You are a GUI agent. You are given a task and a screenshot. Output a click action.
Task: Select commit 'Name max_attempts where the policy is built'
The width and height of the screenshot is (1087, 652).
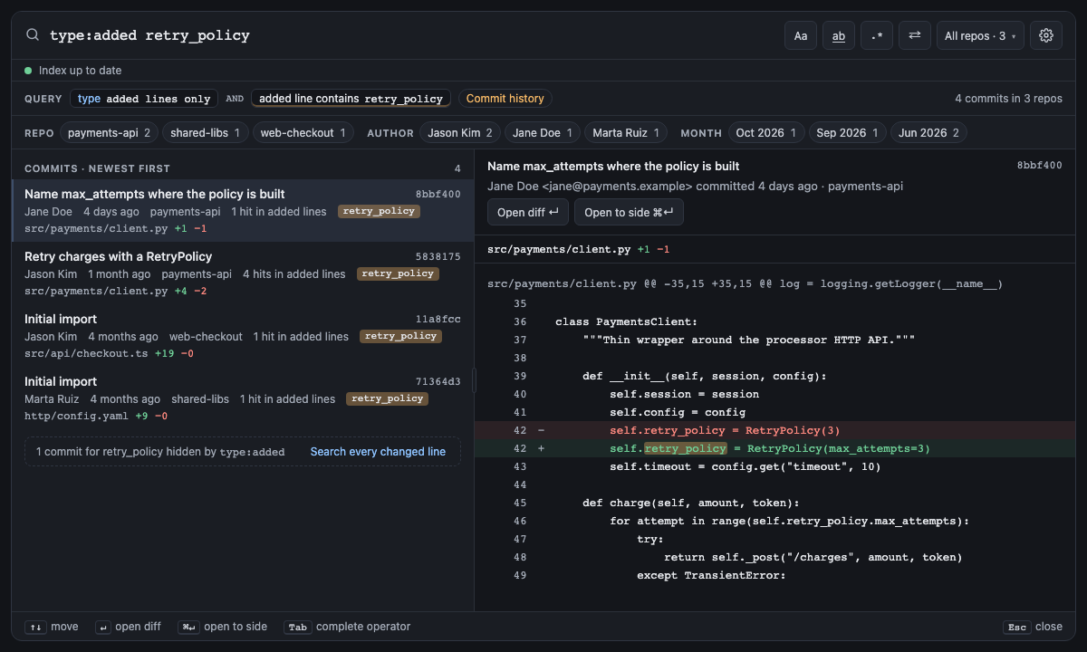243,210
